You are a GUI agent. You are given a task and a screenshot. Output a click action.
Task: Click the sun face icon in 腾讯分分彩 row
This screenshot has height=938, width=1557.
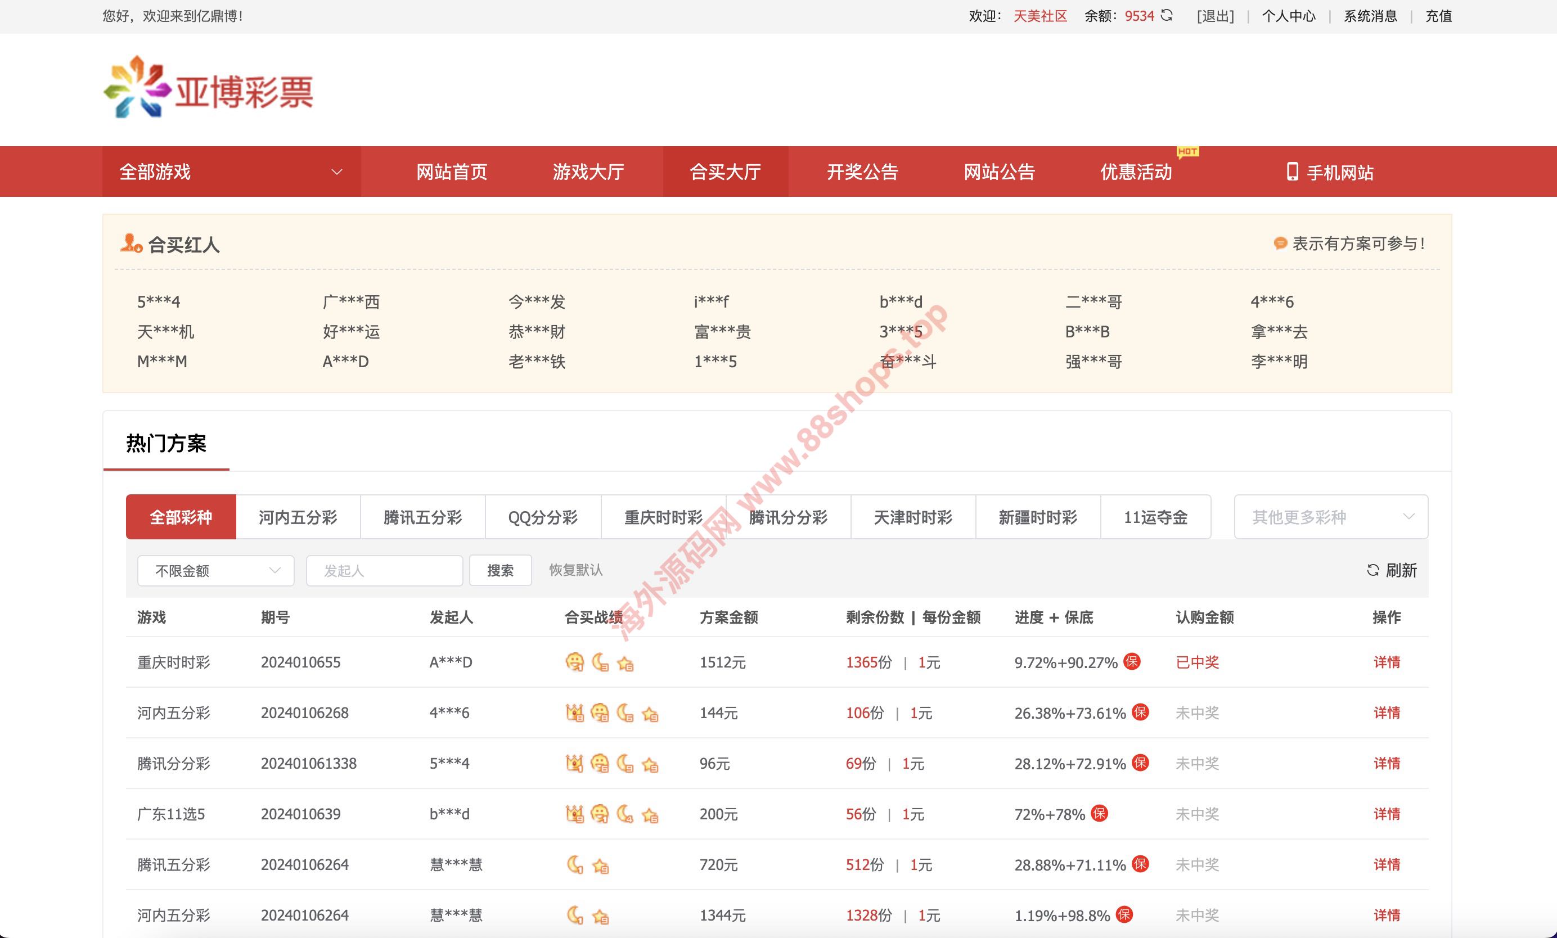pos(599,764)
